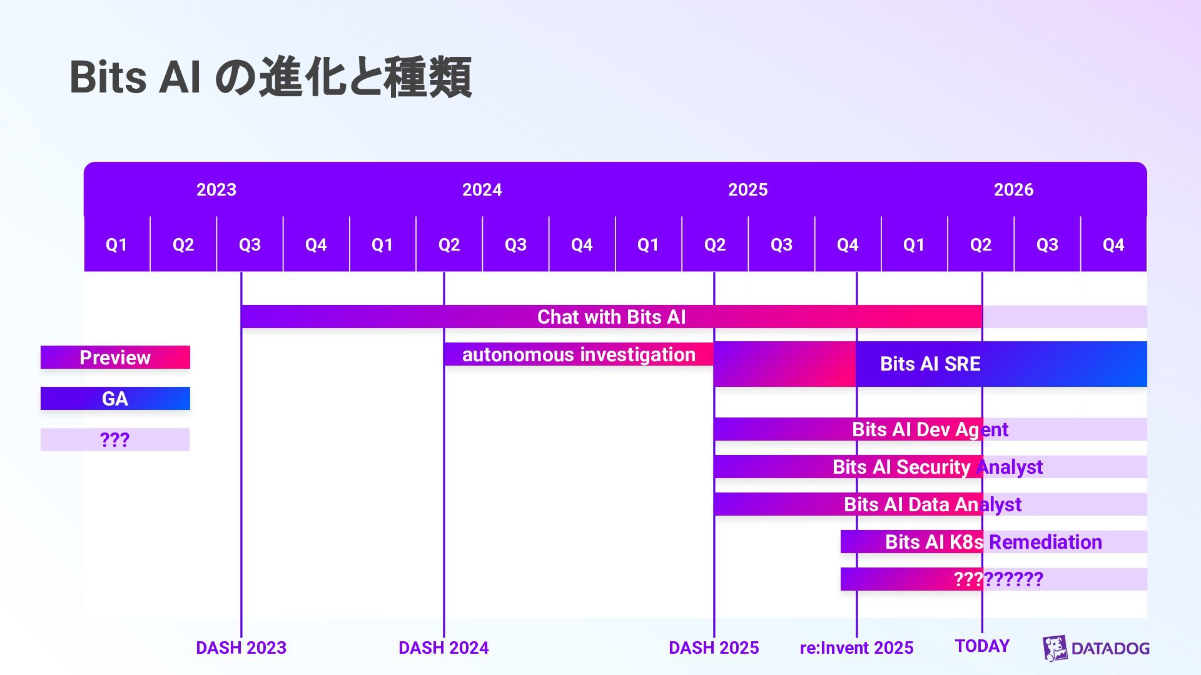Click the DASH 2023 marker label
This screenshot has height=675, width=1201.
coord(241,648)
